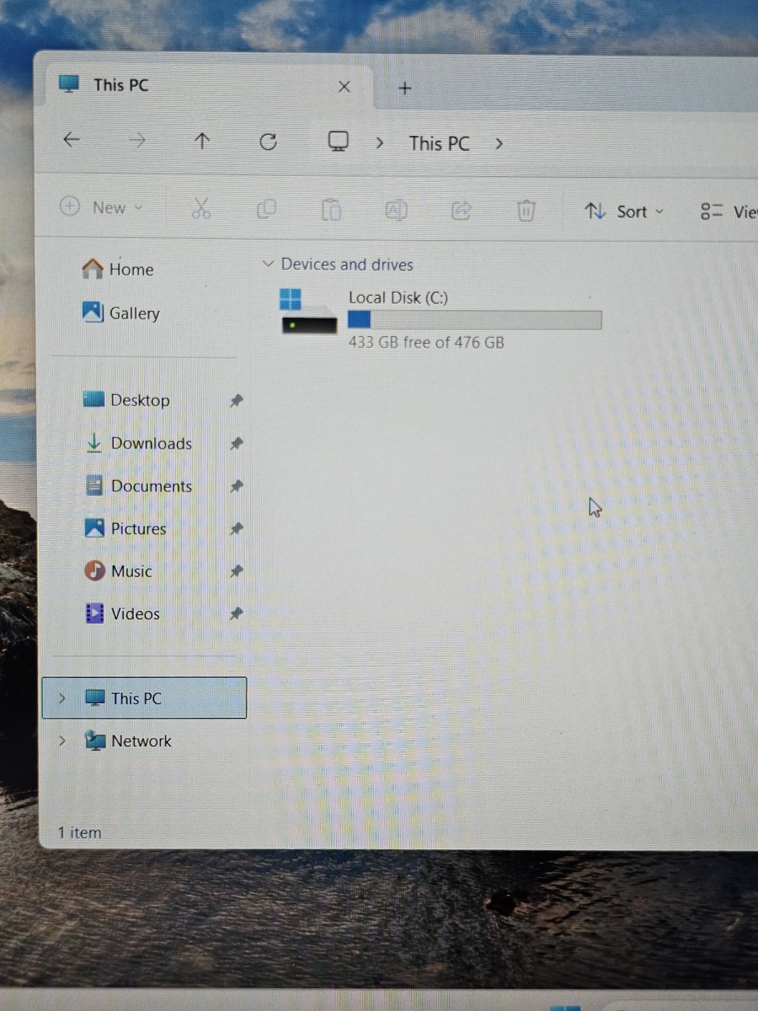Screen dimensions: 758x1011
Task: Collapse the Devices and drives group
Action: click(268, 263)
